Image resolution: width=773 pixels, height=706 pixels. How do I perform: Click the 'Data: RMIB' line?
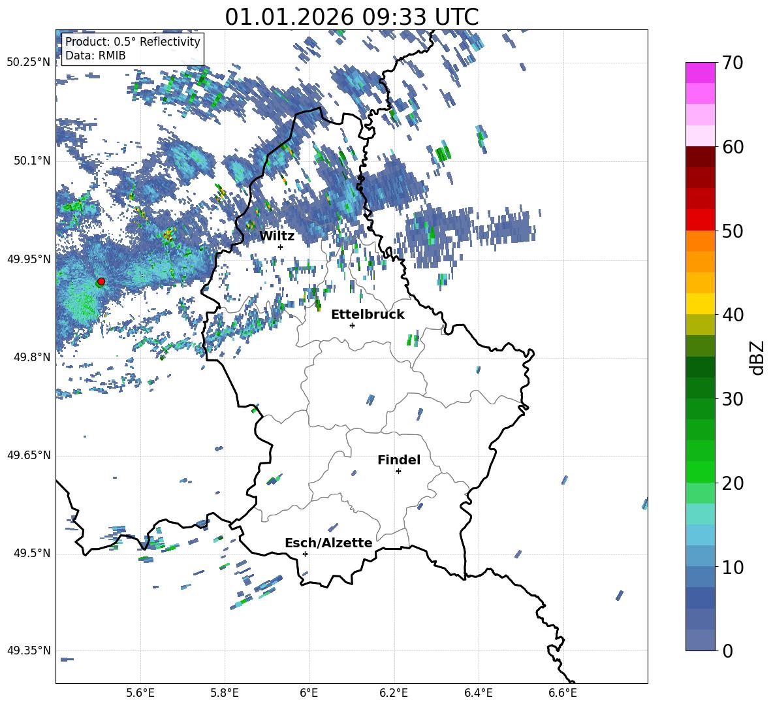click(x=95, y=56)
